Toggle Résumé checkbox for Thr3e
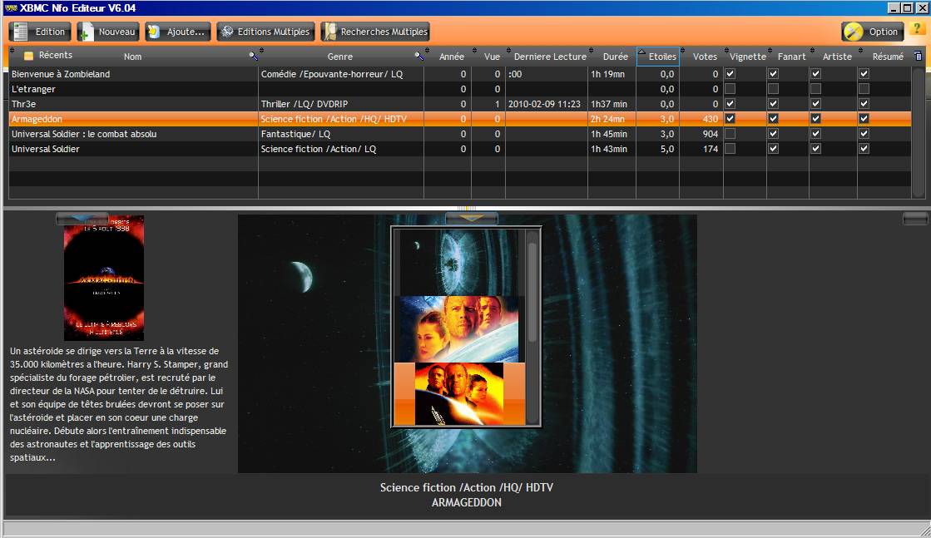Screen dimensions: 931x538 tap(864, 103)
